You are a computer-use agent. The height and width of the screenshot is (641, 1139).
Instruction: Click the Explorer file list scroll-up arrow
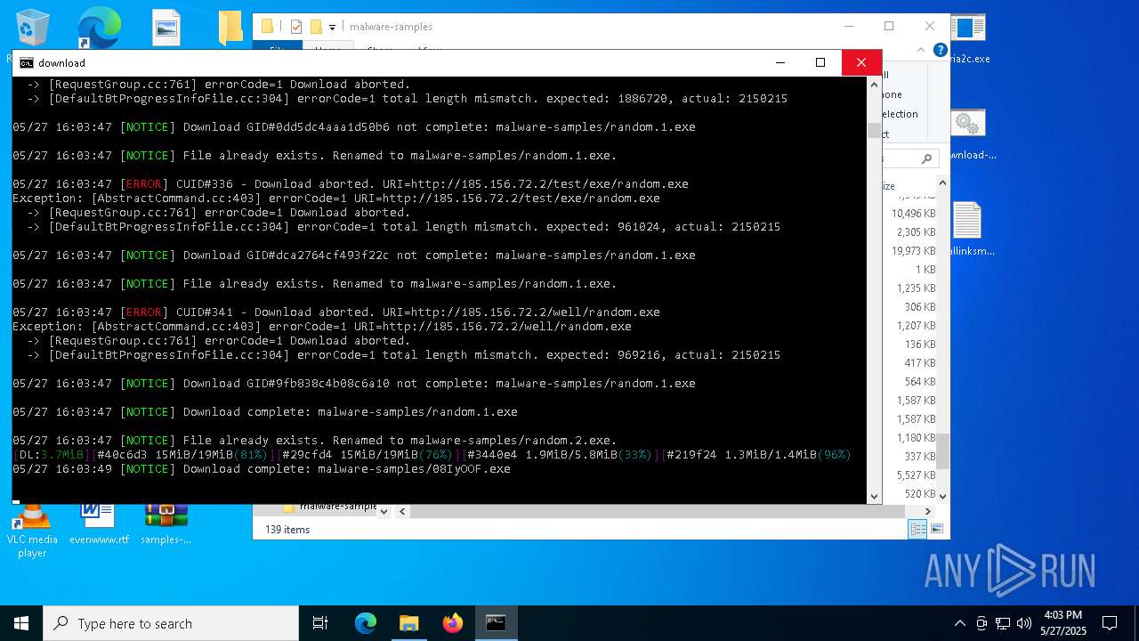[x=942, y=184]
